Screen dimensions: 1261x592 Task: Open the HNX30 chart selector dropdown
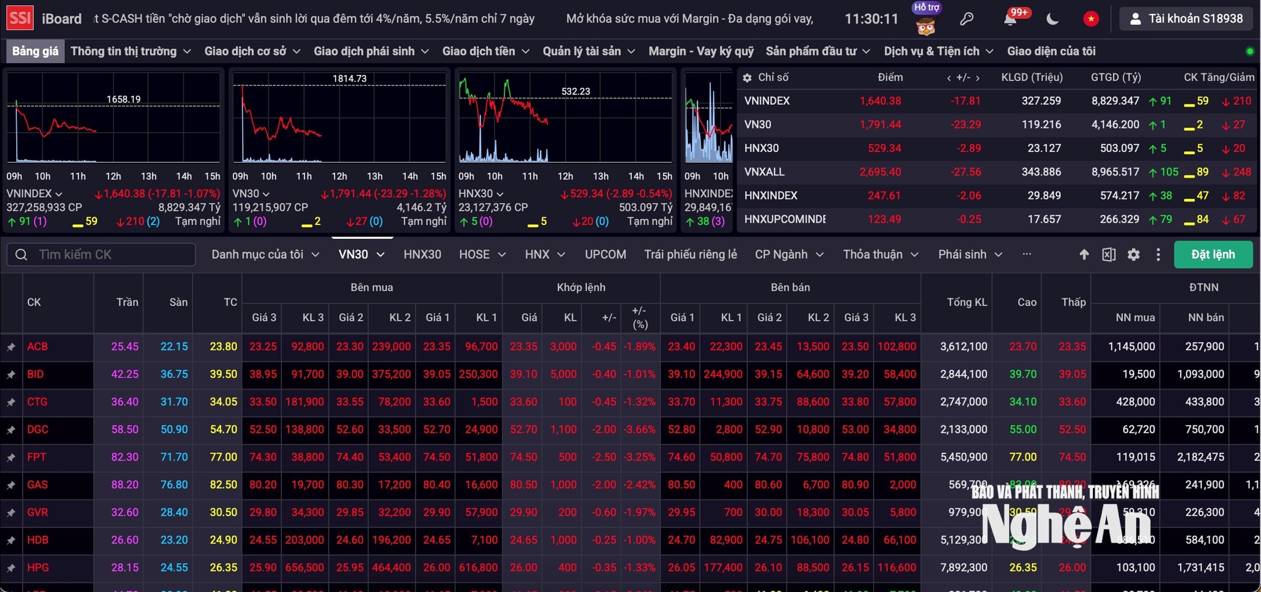tap(481, 194)
